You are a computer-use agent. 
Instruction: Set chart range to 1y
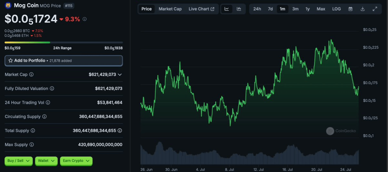(x=307, y=9)
